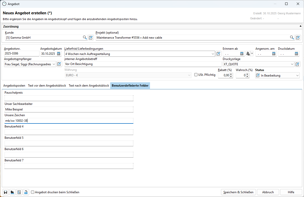
Task: Click the save disk icon in bottom toolbar
Action: coord(6,192)
